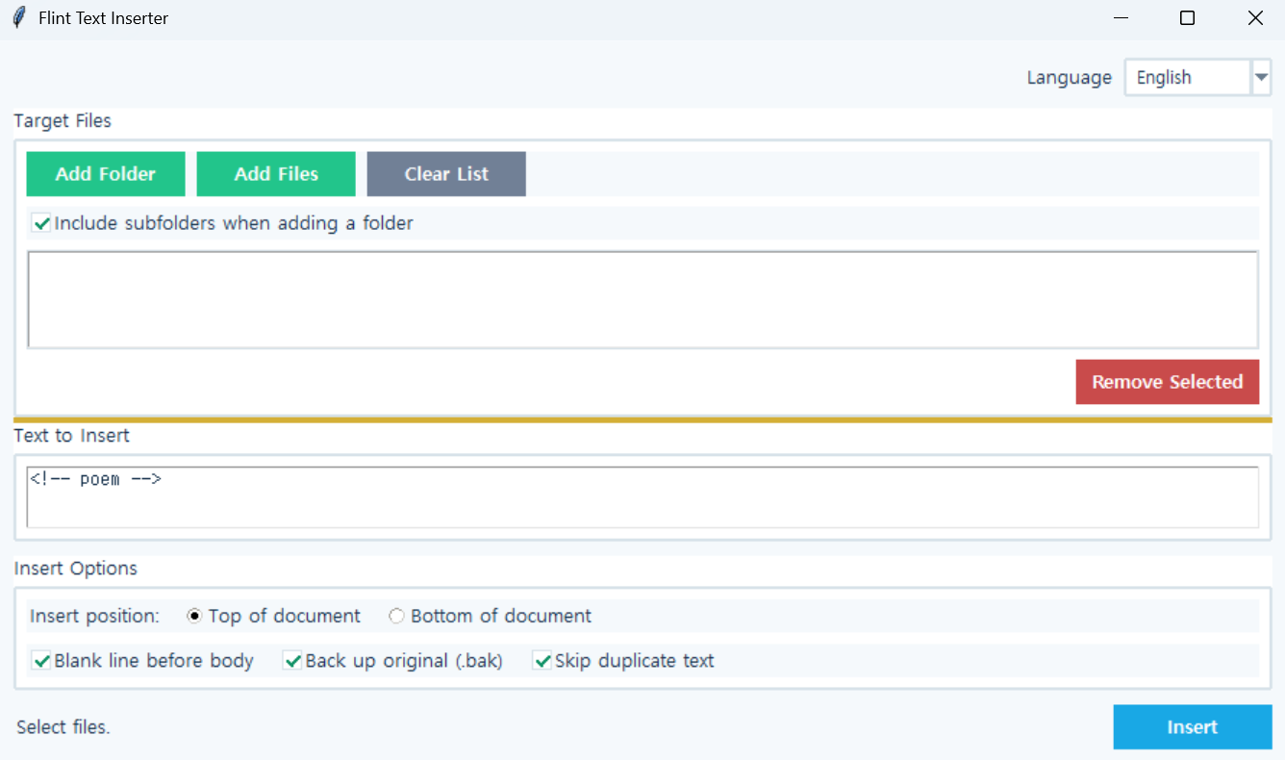The image size is (1285, 760).
Task: Minimize the Flint Text Inserter window
Action: pyautogui.click(x=1121, y=18)
